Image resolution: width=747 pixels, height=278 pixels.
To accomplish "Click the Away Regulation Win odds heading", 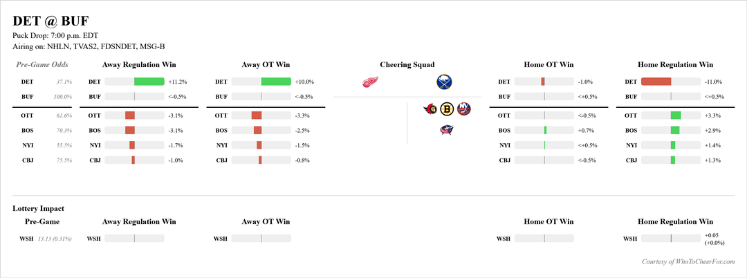I will pos(139,65).
